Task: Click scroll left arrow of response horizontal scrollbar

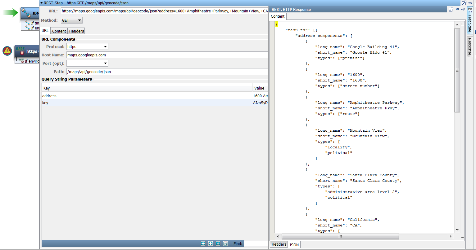Action: [x=278, y=236]
